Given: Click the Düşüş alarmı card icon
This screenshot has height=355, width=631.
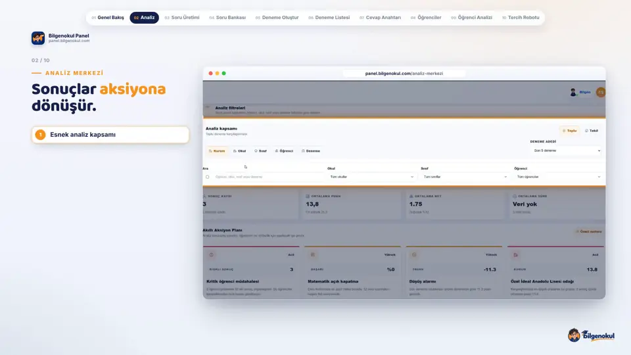Looking at the screenshot, I should pos(414,255).
